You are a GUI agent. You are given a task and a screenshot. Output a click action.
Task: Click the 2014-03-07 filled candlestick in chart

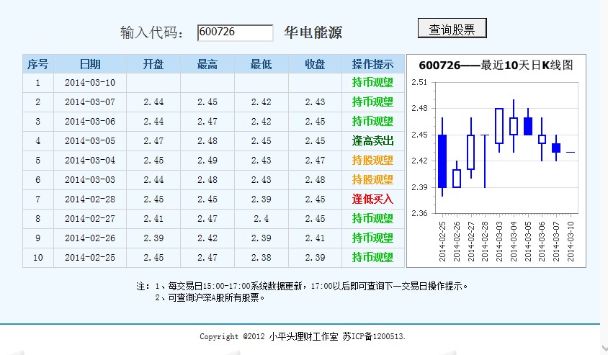556,148
